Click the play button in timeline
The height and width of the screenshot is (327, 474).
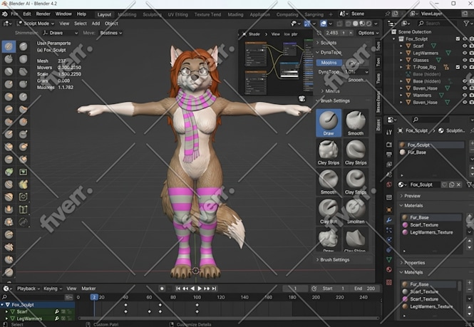coord(200,289)
